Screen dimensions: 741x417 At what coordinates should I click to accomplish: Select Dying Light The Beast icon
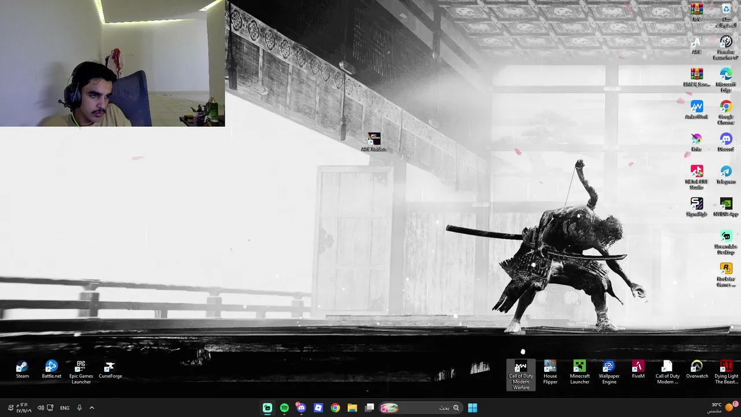point(726,372)
